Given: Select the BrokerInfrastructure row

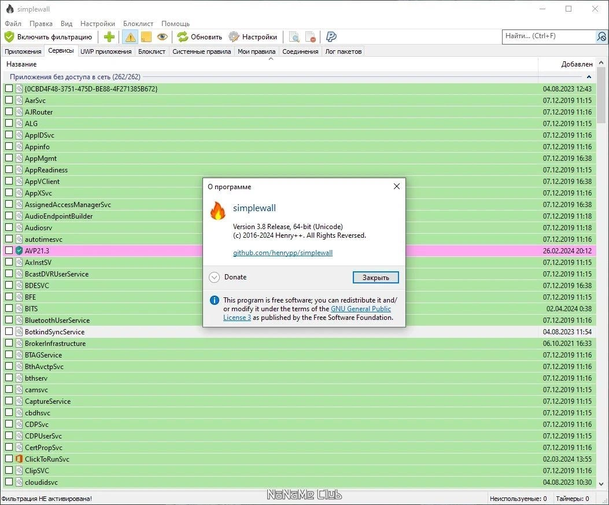Looking at the screenshot, I should (300, 344).
